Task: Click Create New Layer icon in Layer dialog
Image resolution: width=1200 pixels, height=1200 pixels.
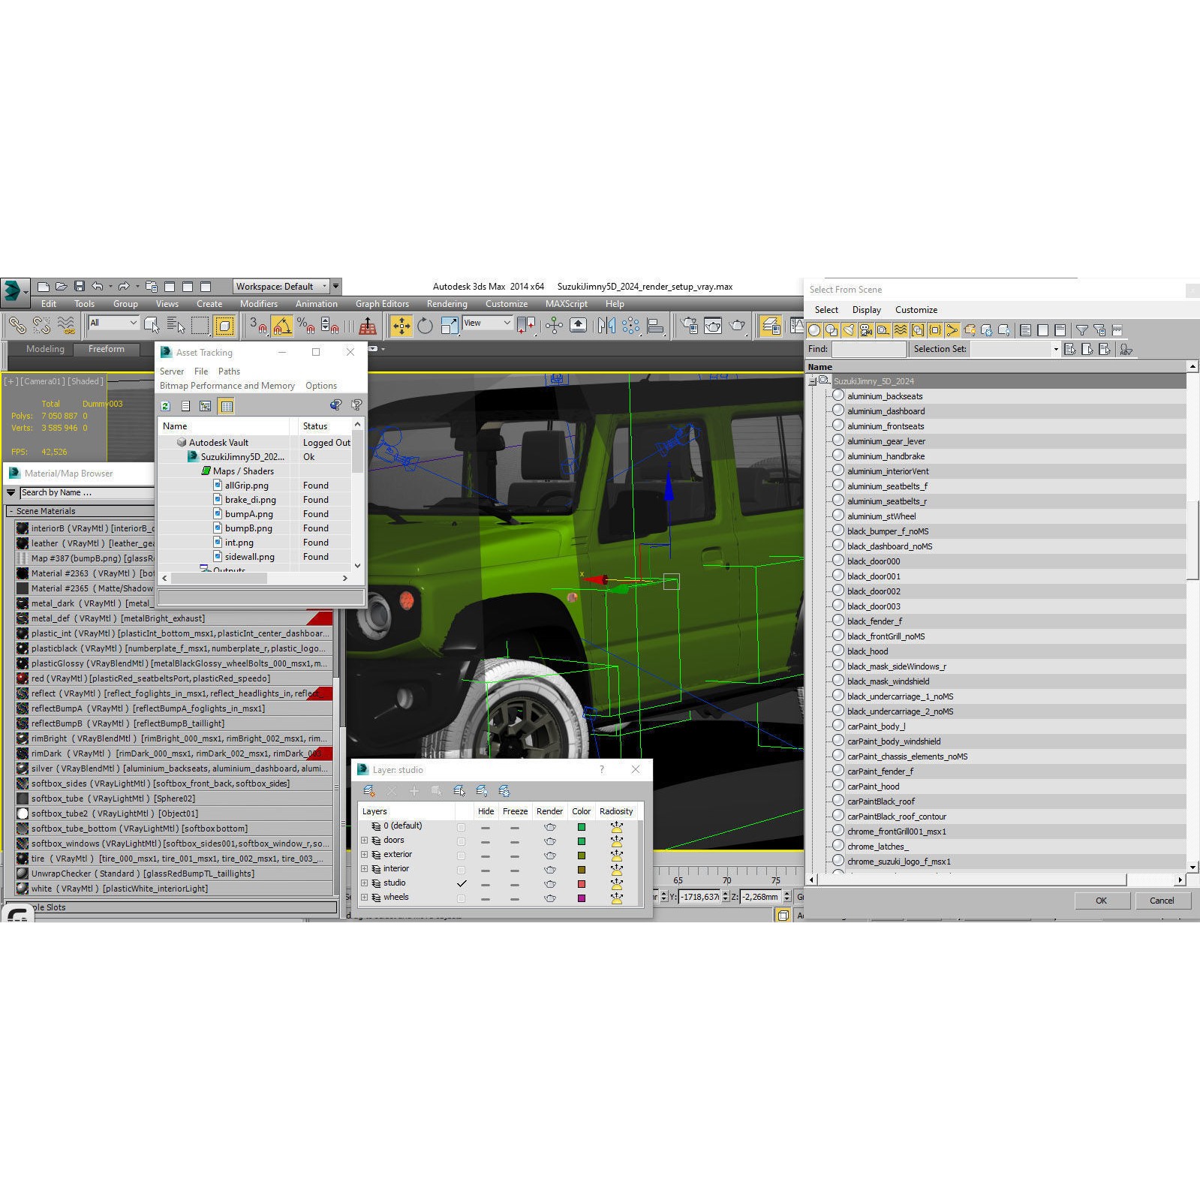Action: coord(368,791)
